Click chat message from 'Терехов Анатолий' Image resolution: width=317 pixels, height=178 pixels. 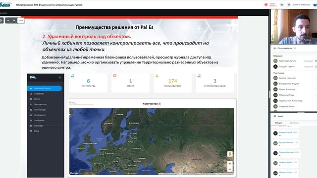click(286, 153)
